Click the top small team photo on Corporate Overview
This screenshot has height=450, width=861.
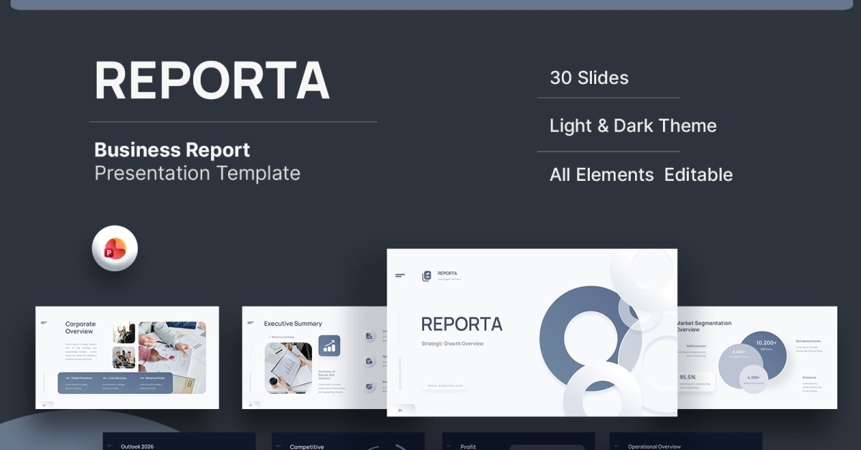point(123,332)
